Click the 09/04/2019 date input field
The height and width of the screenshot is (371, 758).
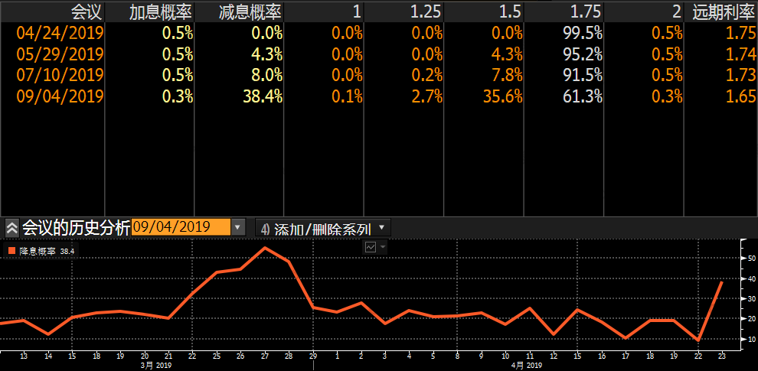(181, 227)
